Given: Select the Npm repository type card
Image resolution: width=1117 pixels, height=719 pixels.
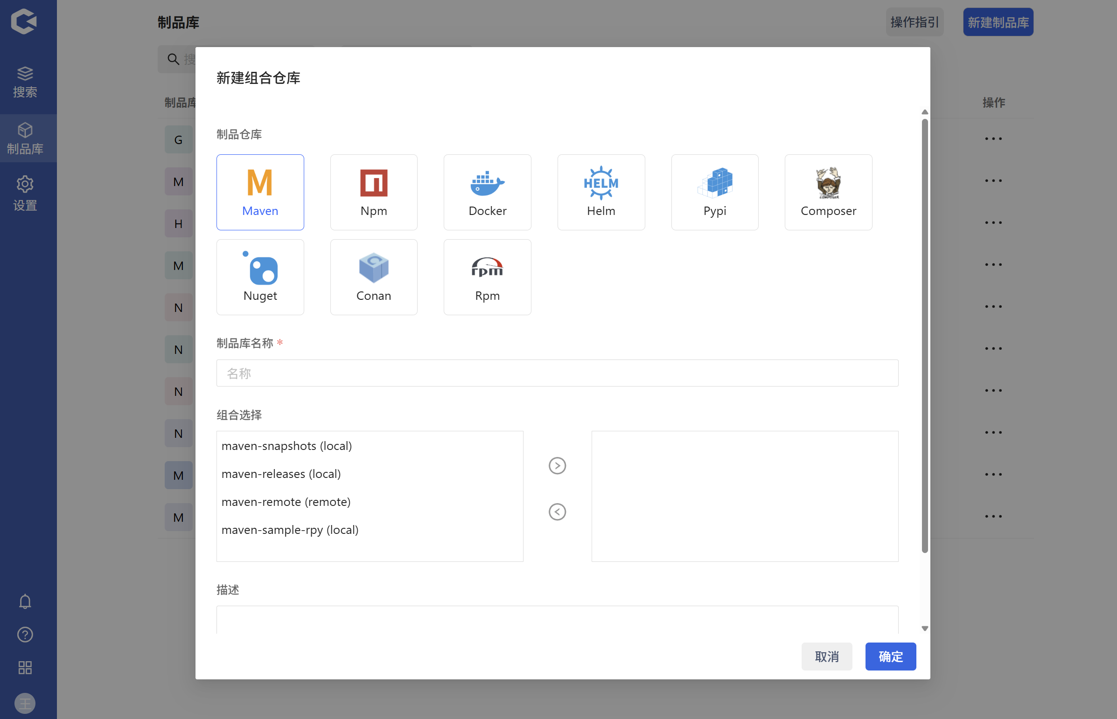Looking at the screenshot, I should [373, 192].
